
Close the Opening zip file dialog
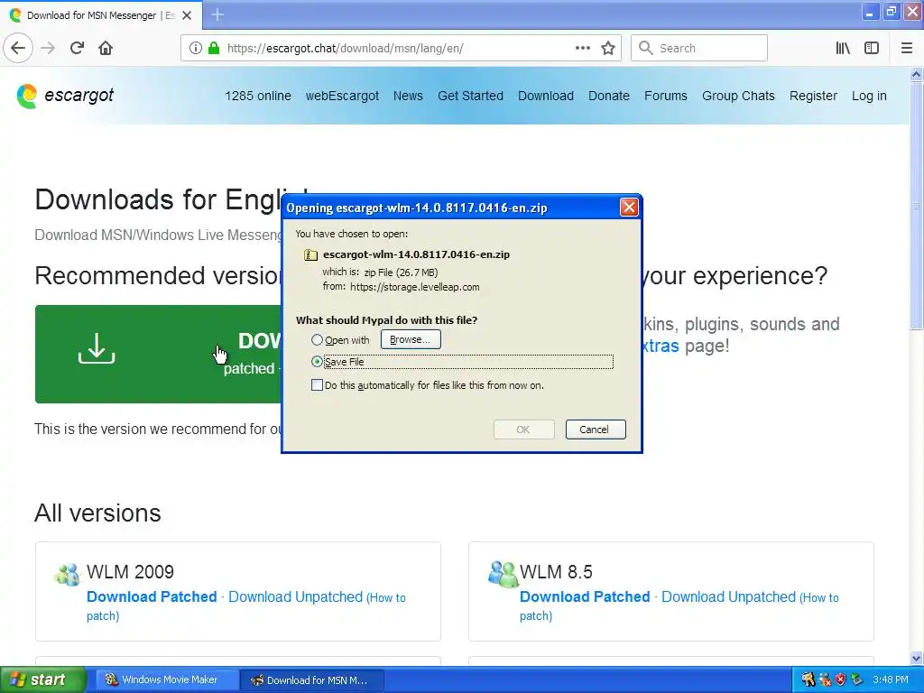(629, 208)
